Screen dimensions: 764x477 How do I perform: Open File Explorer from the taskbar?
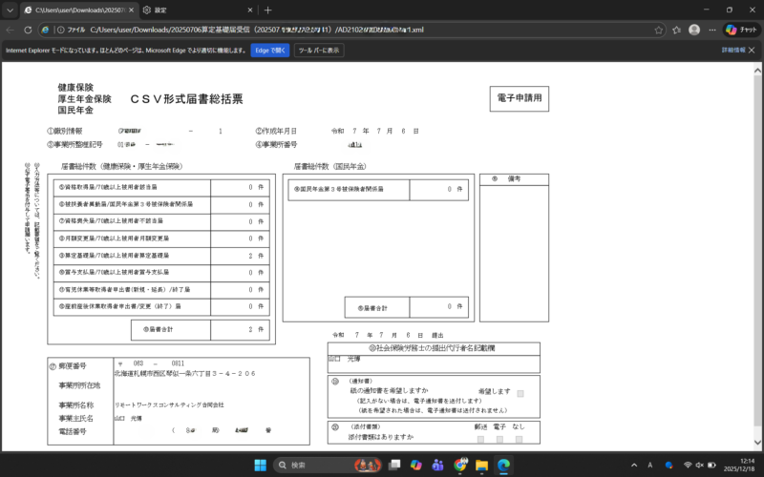pos(481,465)
